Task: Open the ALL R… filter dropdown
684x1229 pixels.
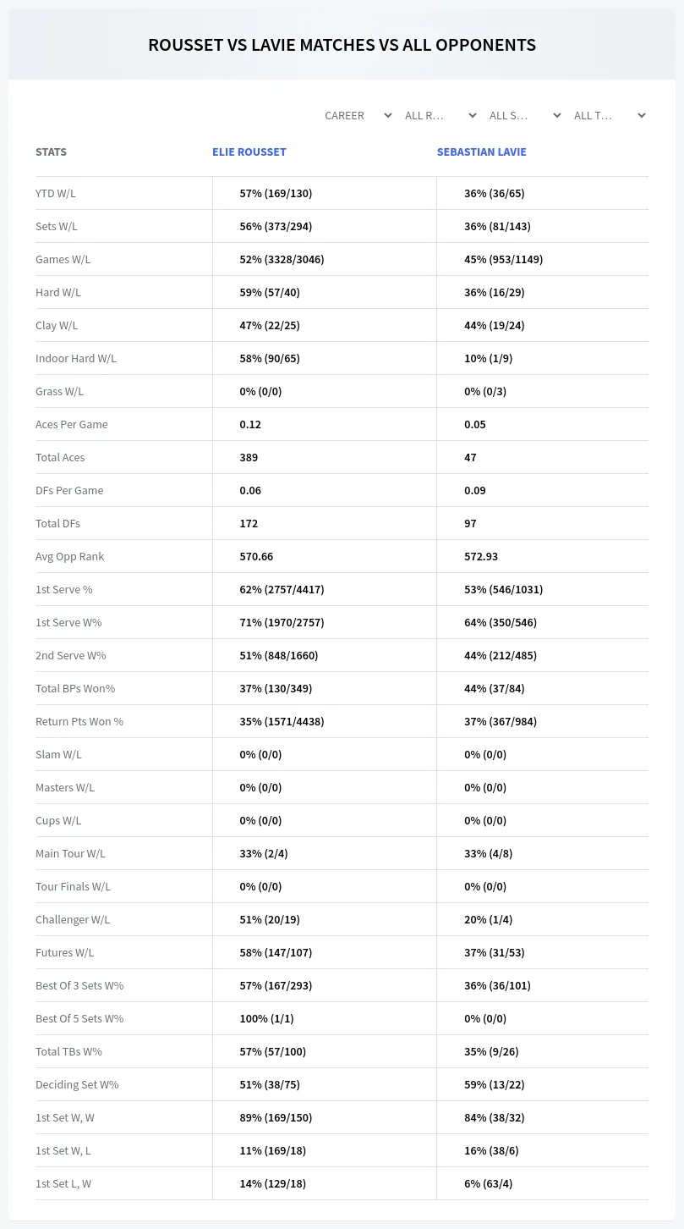Action: 440,115
